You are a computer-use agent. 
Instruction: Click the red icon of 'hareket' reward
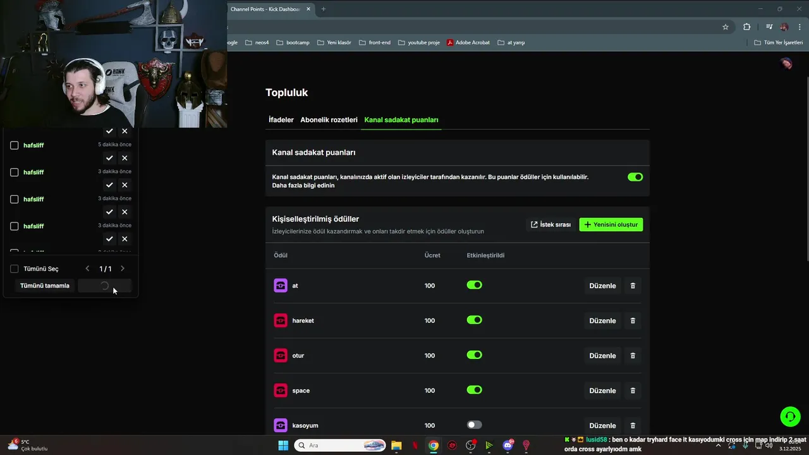pyautogui.click(x=281, y=320)
